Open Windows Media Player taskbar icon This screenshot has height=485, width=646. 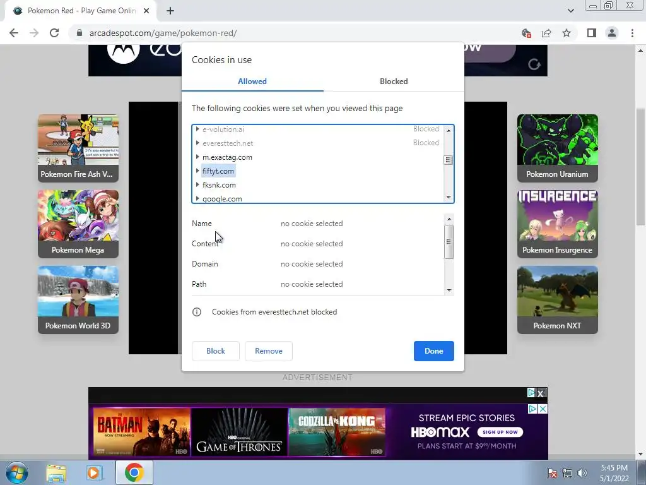click(95, 473)
